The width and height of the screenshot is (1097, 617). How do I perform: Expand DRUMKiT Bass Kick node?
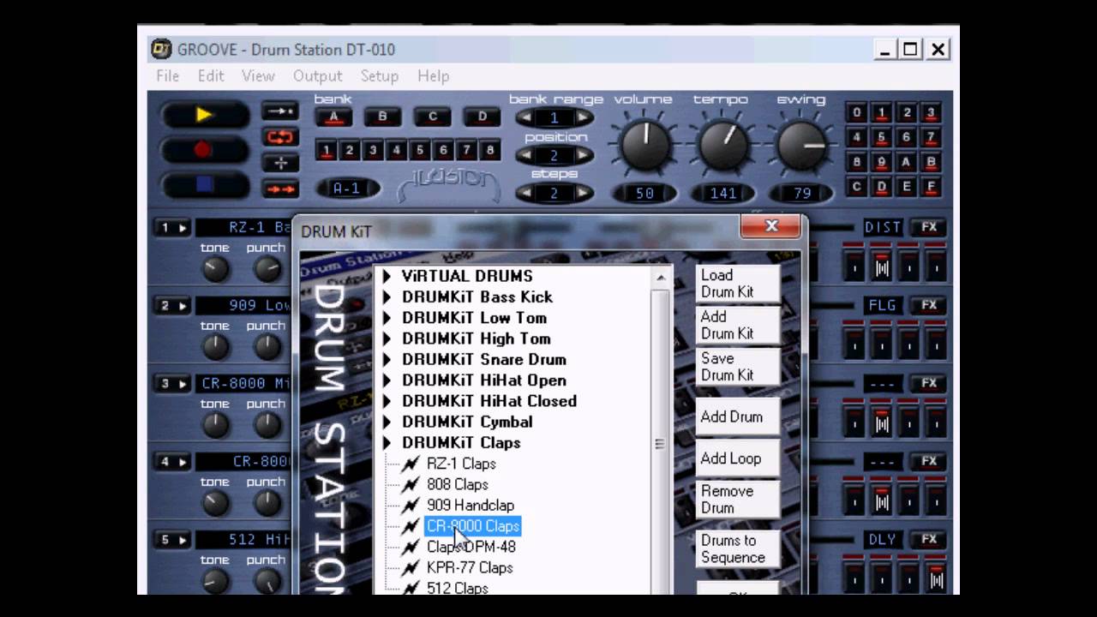click(x=387, y=297)
